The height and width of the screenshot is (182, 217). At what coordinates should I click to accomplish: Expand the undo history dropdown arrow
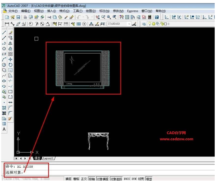pos(83,17)
